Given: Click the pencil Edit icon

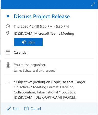Looking at the screenshot, I should (9, 109).
